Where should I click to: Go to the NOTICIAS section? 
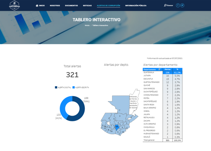[87, 6]
